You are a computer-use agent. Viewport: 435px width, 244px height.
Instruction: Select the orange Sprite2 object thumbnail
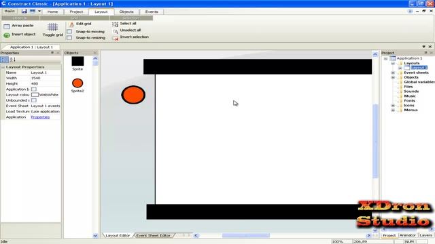77,83
